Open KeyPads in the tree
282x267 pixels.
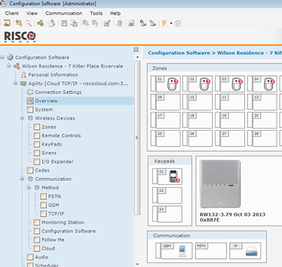pyautogui.click(x=51, y=144)
